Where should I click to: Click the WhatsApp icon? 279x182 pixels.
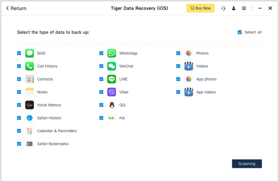111,53
